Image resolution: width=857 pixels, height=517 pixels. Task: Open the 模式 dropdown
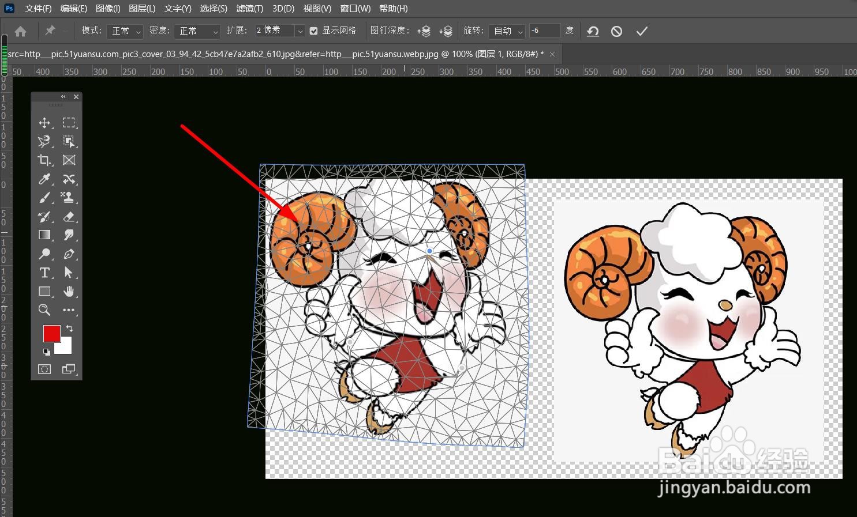click(x=125, y=31)
